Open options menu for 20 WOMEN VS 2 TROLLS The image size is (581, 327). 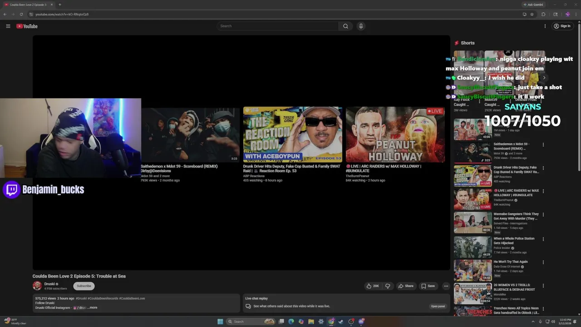pyautogui.click(x=543, y=285)
